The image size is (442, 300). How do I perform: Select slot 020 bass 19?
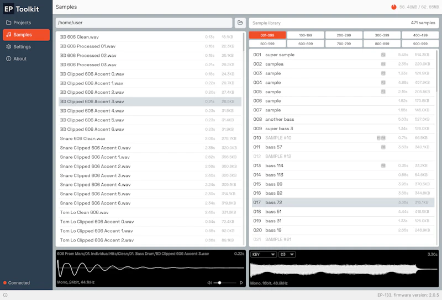click(x=343, y=230)
